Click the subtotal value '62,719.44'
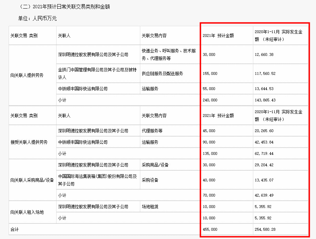This screenshot has width=316, height=239. click(x=264, y=153)
